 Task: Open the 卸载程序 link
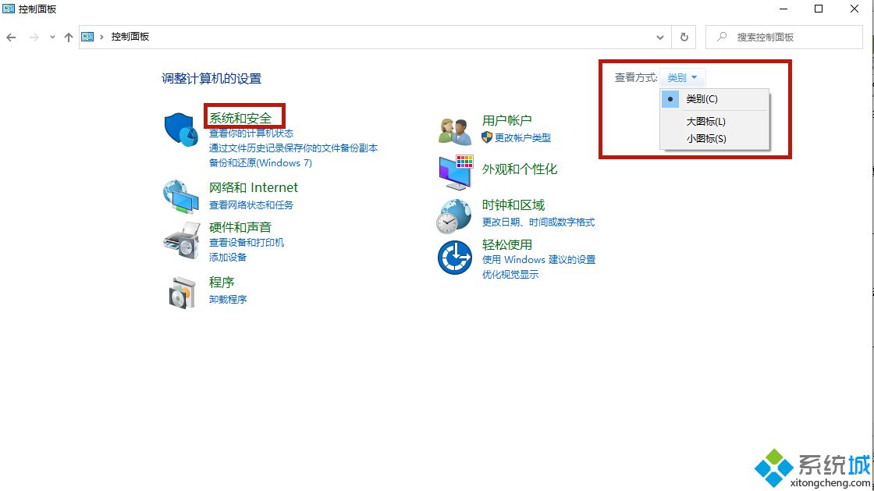[x=228, y=299]
